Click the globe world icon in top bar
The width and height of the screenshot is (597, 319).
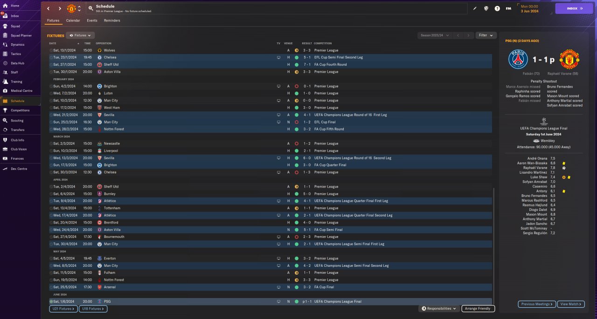486,8
